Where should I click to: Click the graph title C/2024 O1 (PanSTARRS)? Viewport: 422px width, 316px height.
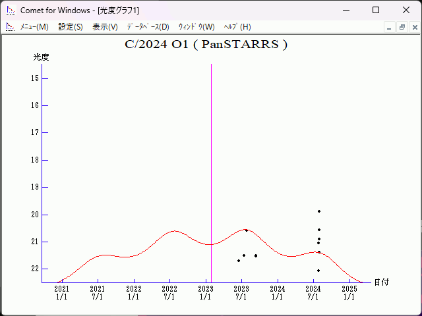206,45
